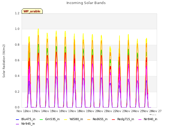Click the 0.0 y-axis tick label
173x129 pixels.
17,107
